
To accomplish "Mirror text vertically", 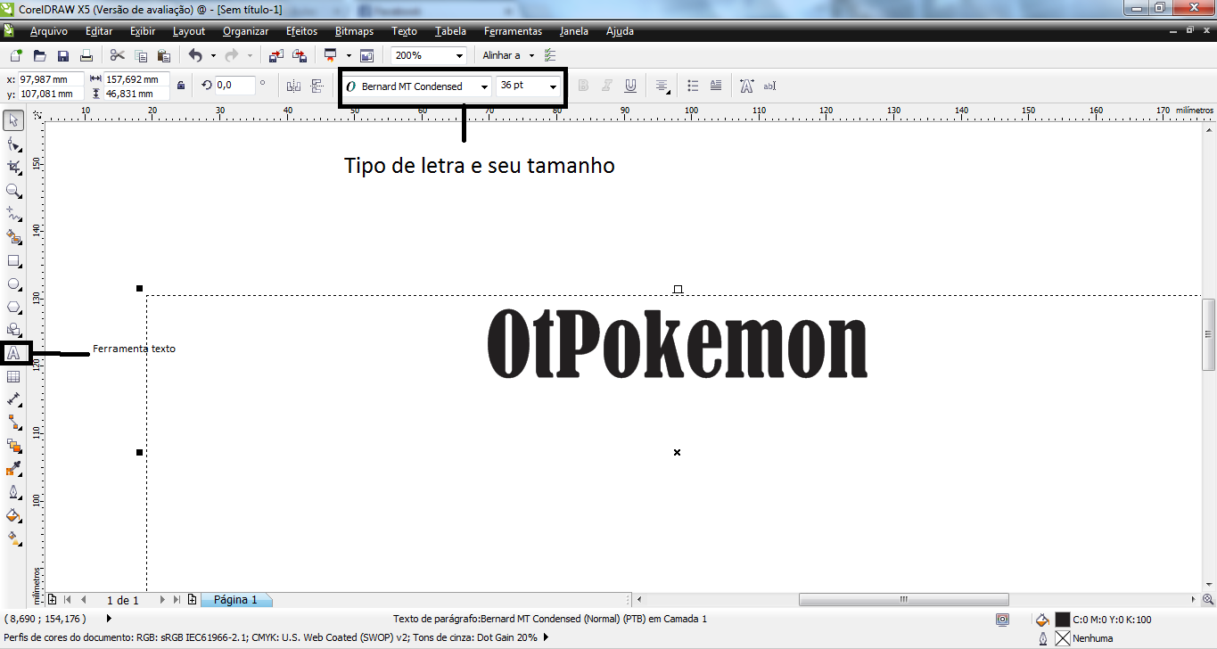I will (x=317, y=86).
